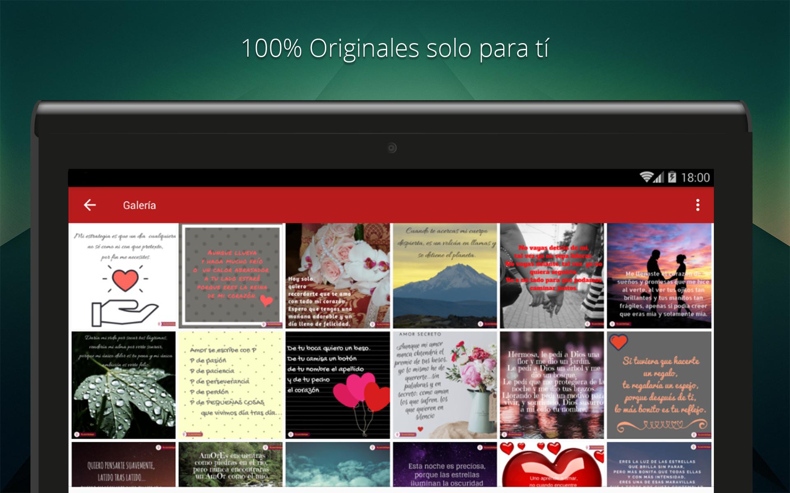Tap the battery charging icon
Image resolution: width=790 pixels, height=493 pixels.
672,177
